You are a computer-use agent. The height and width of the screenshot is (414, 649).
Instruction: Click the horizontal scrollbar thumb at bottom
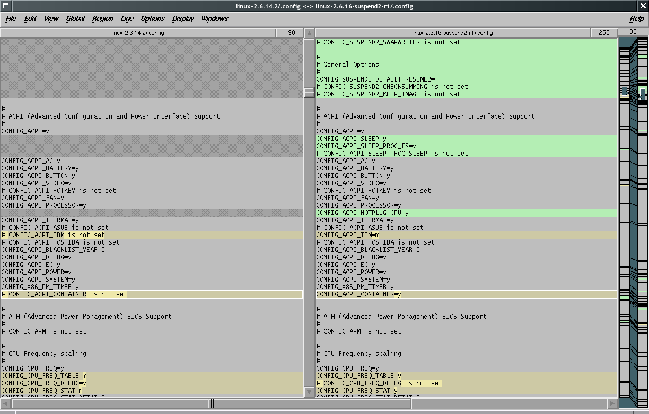pos(212,403)
